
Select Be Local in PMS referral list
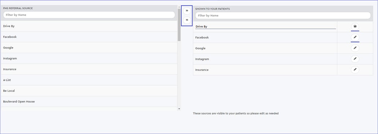[x=89, y=91]
